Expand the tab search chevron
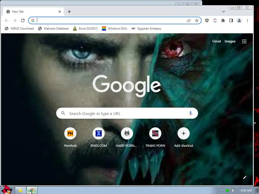 coord(224,12)
